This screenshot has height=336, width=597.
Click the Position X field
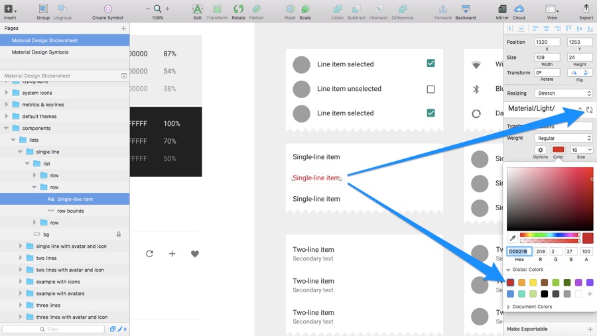point(547,42)
